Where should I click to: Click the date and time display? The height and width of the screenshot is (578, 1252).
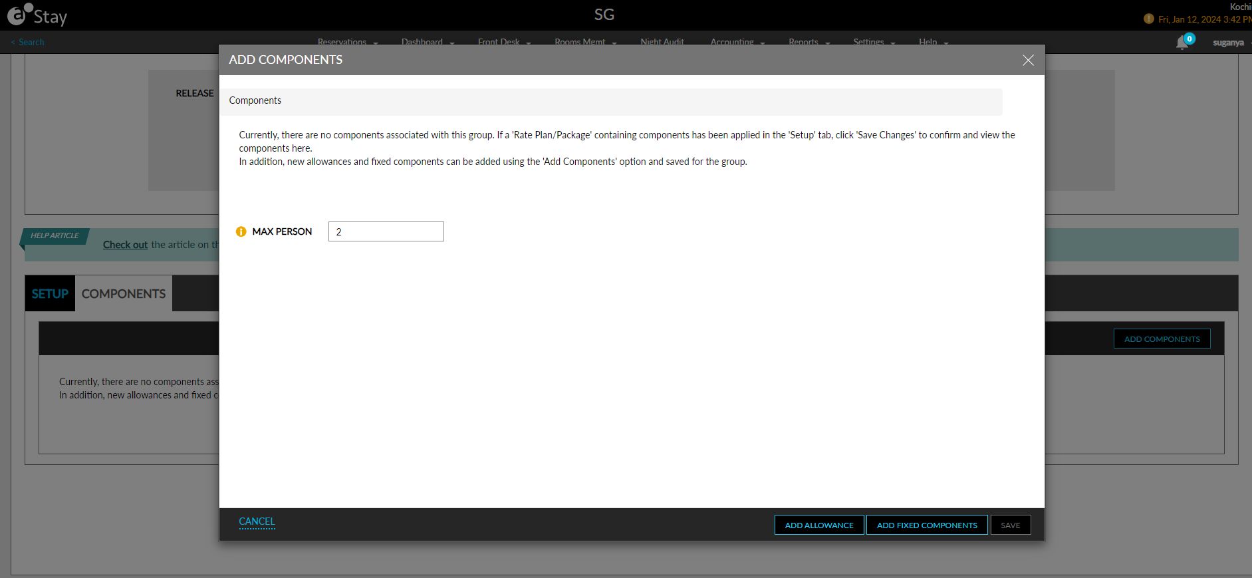click(x=1205, y=19)
